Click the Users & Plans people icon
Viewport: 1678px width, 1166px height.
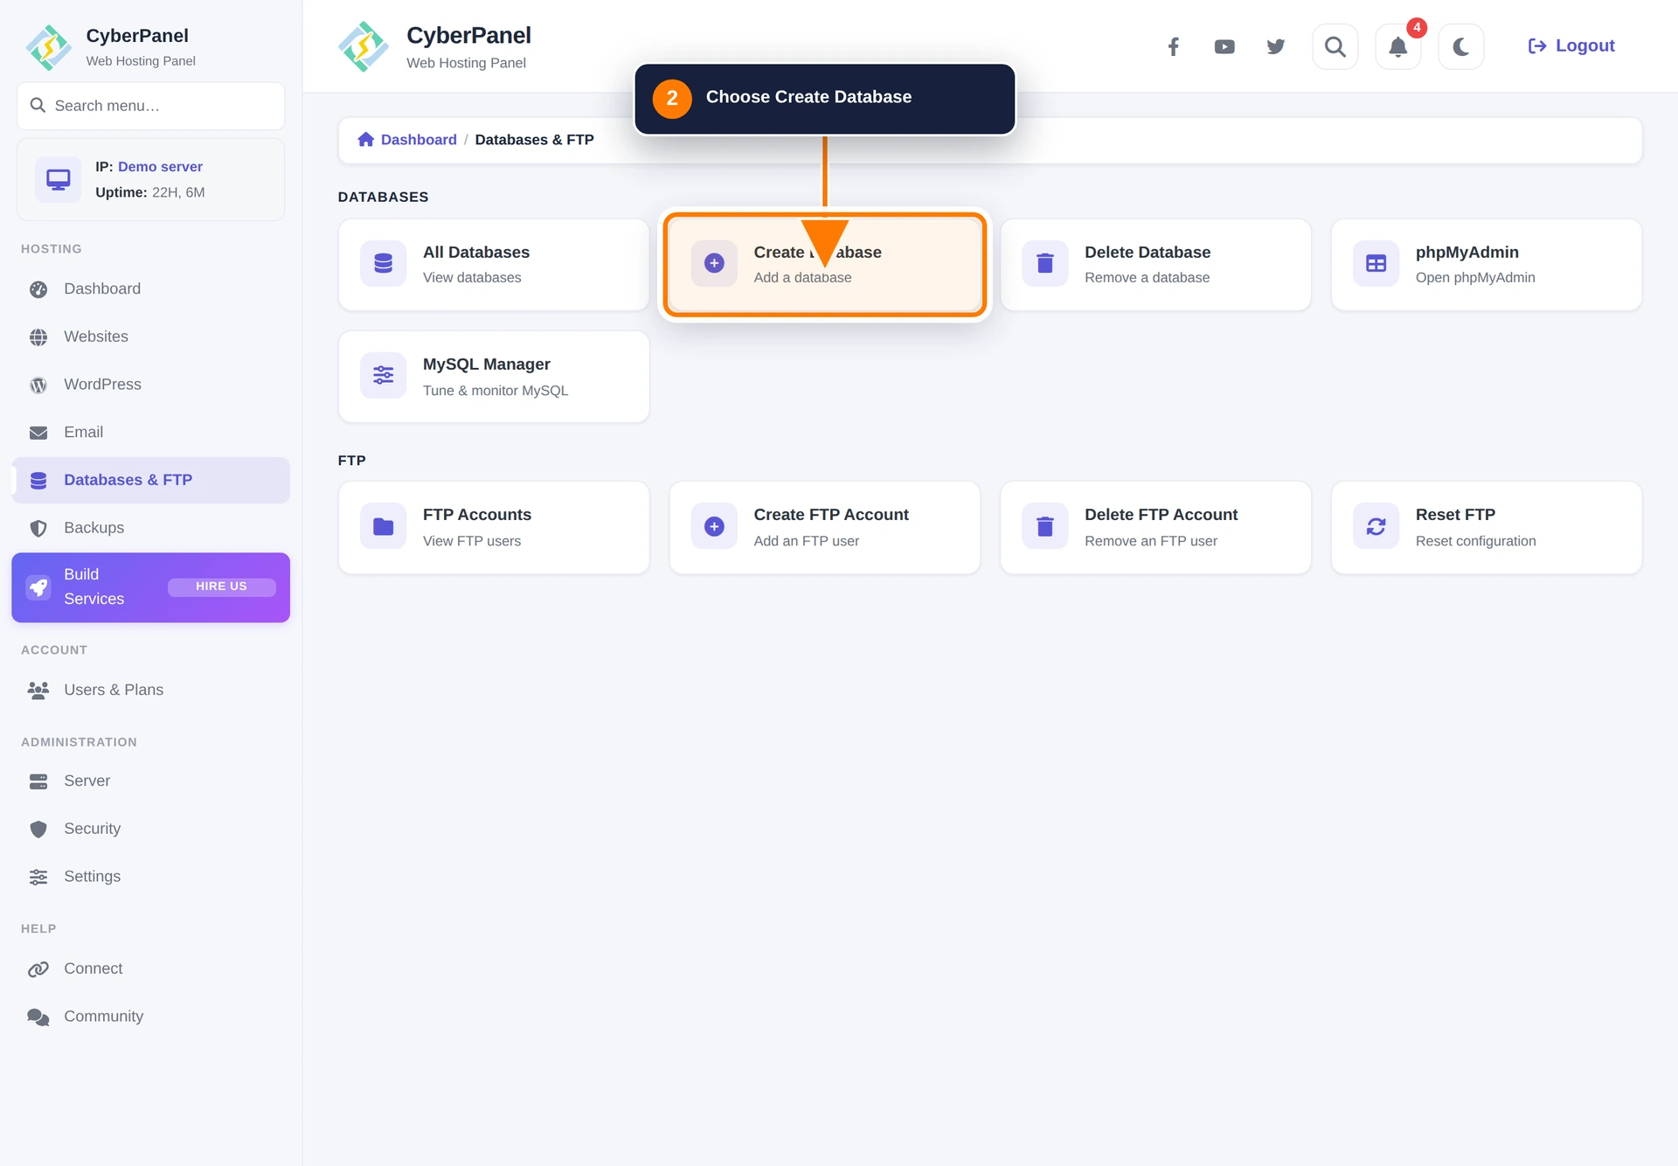38,691
